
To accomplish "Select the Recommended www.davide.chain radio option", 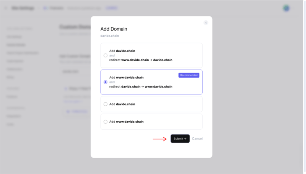I will 106,82.
